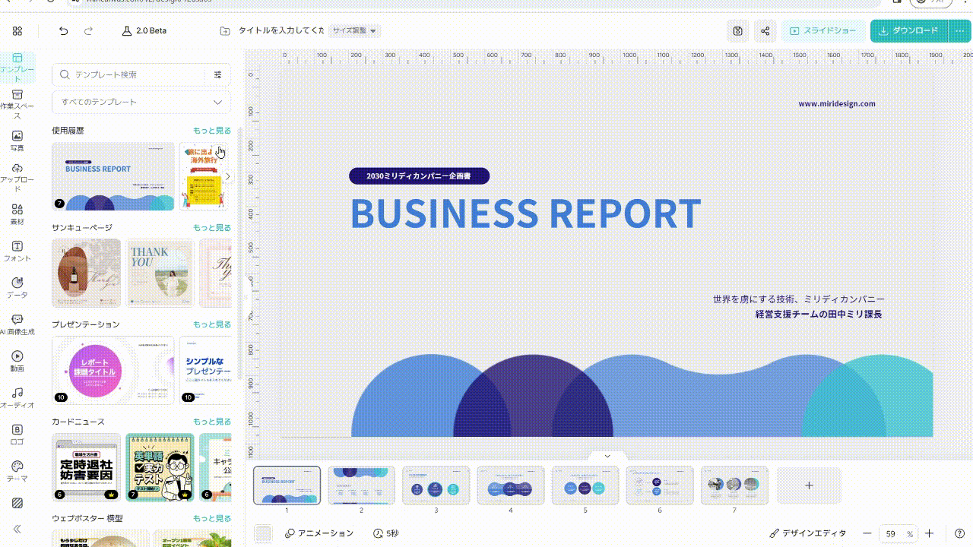Viewport: 973px width, 547px height.
Task: Open the すべてのテンプレート dropdown
Action: point(141,102)
